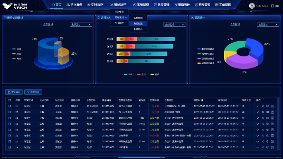
Task: Click the logout icon next to 退出
Action: click(x=273, y=6)
